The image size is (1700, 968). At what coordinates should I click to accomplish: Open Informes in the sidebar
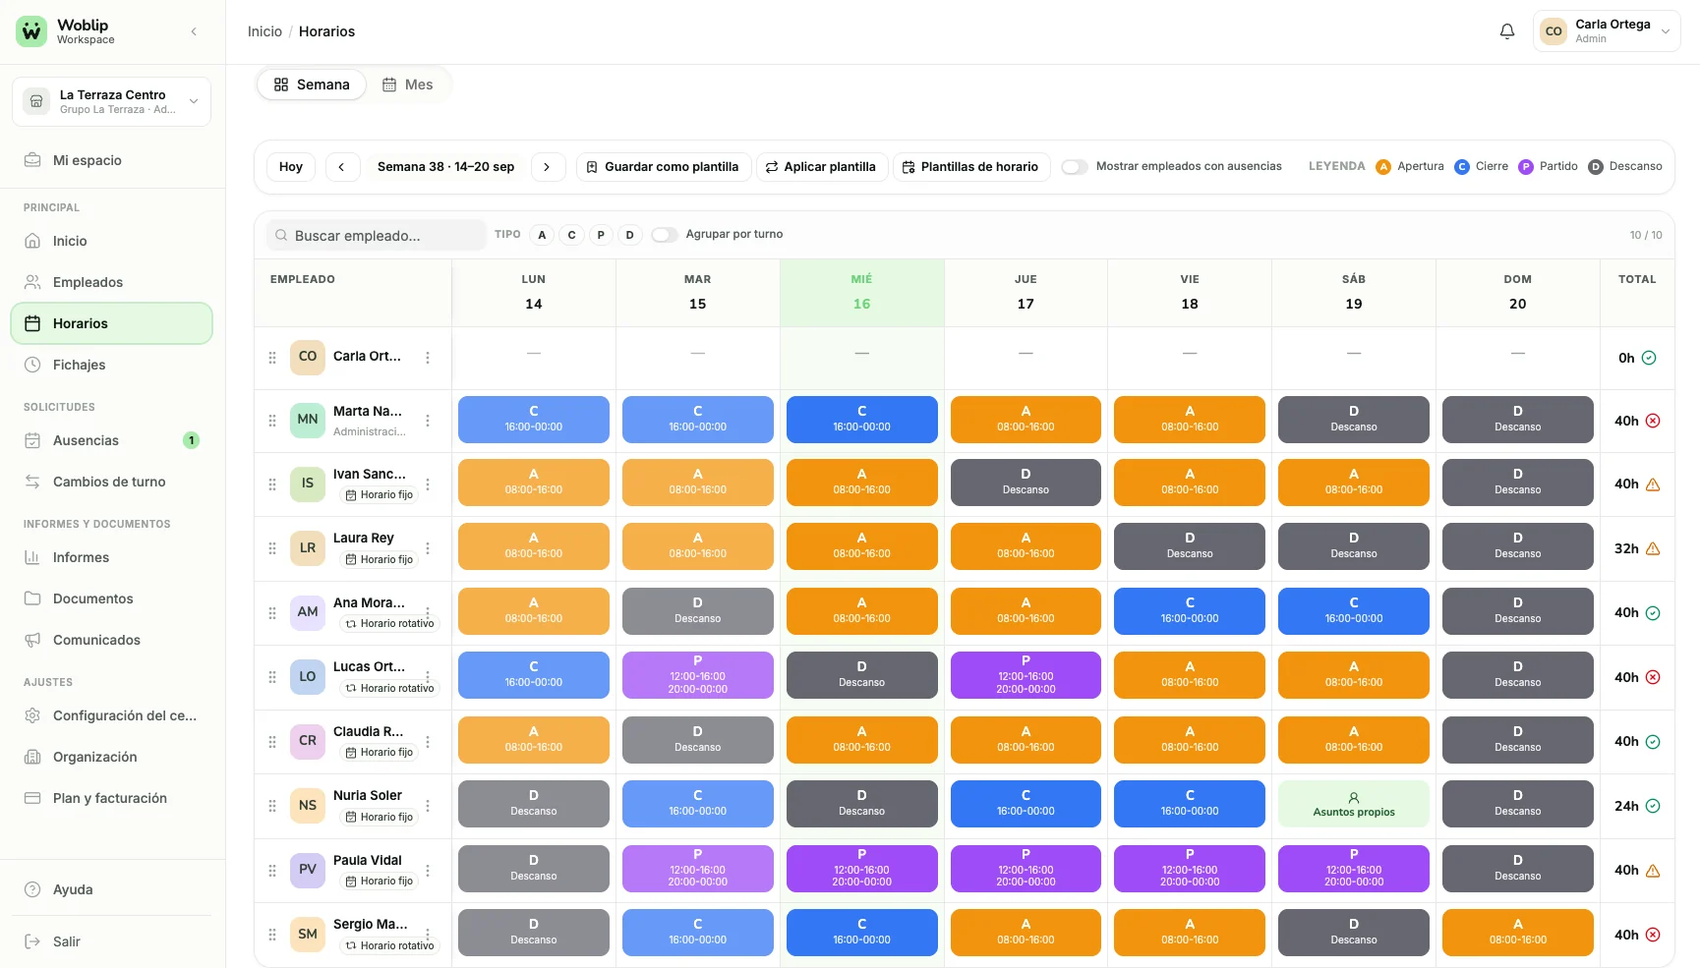pos(112,557)
